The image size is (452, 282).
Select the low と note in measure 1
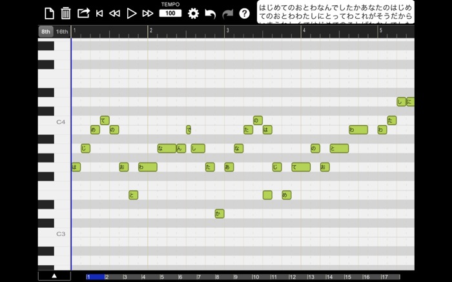tap(133, 195)
